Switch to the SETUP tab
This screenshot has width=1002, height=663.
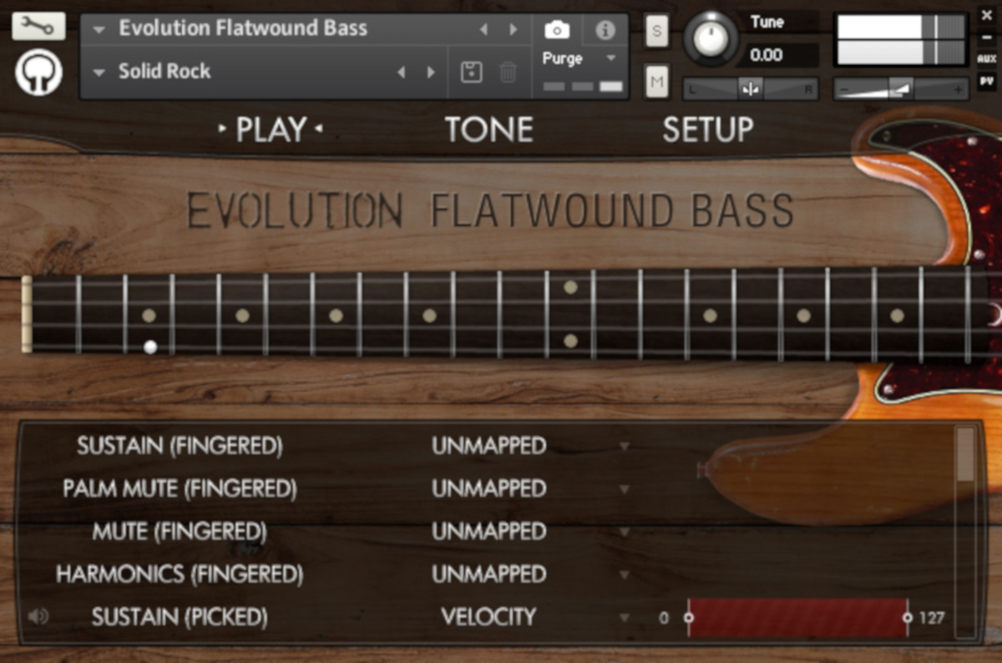pos(708,129)
